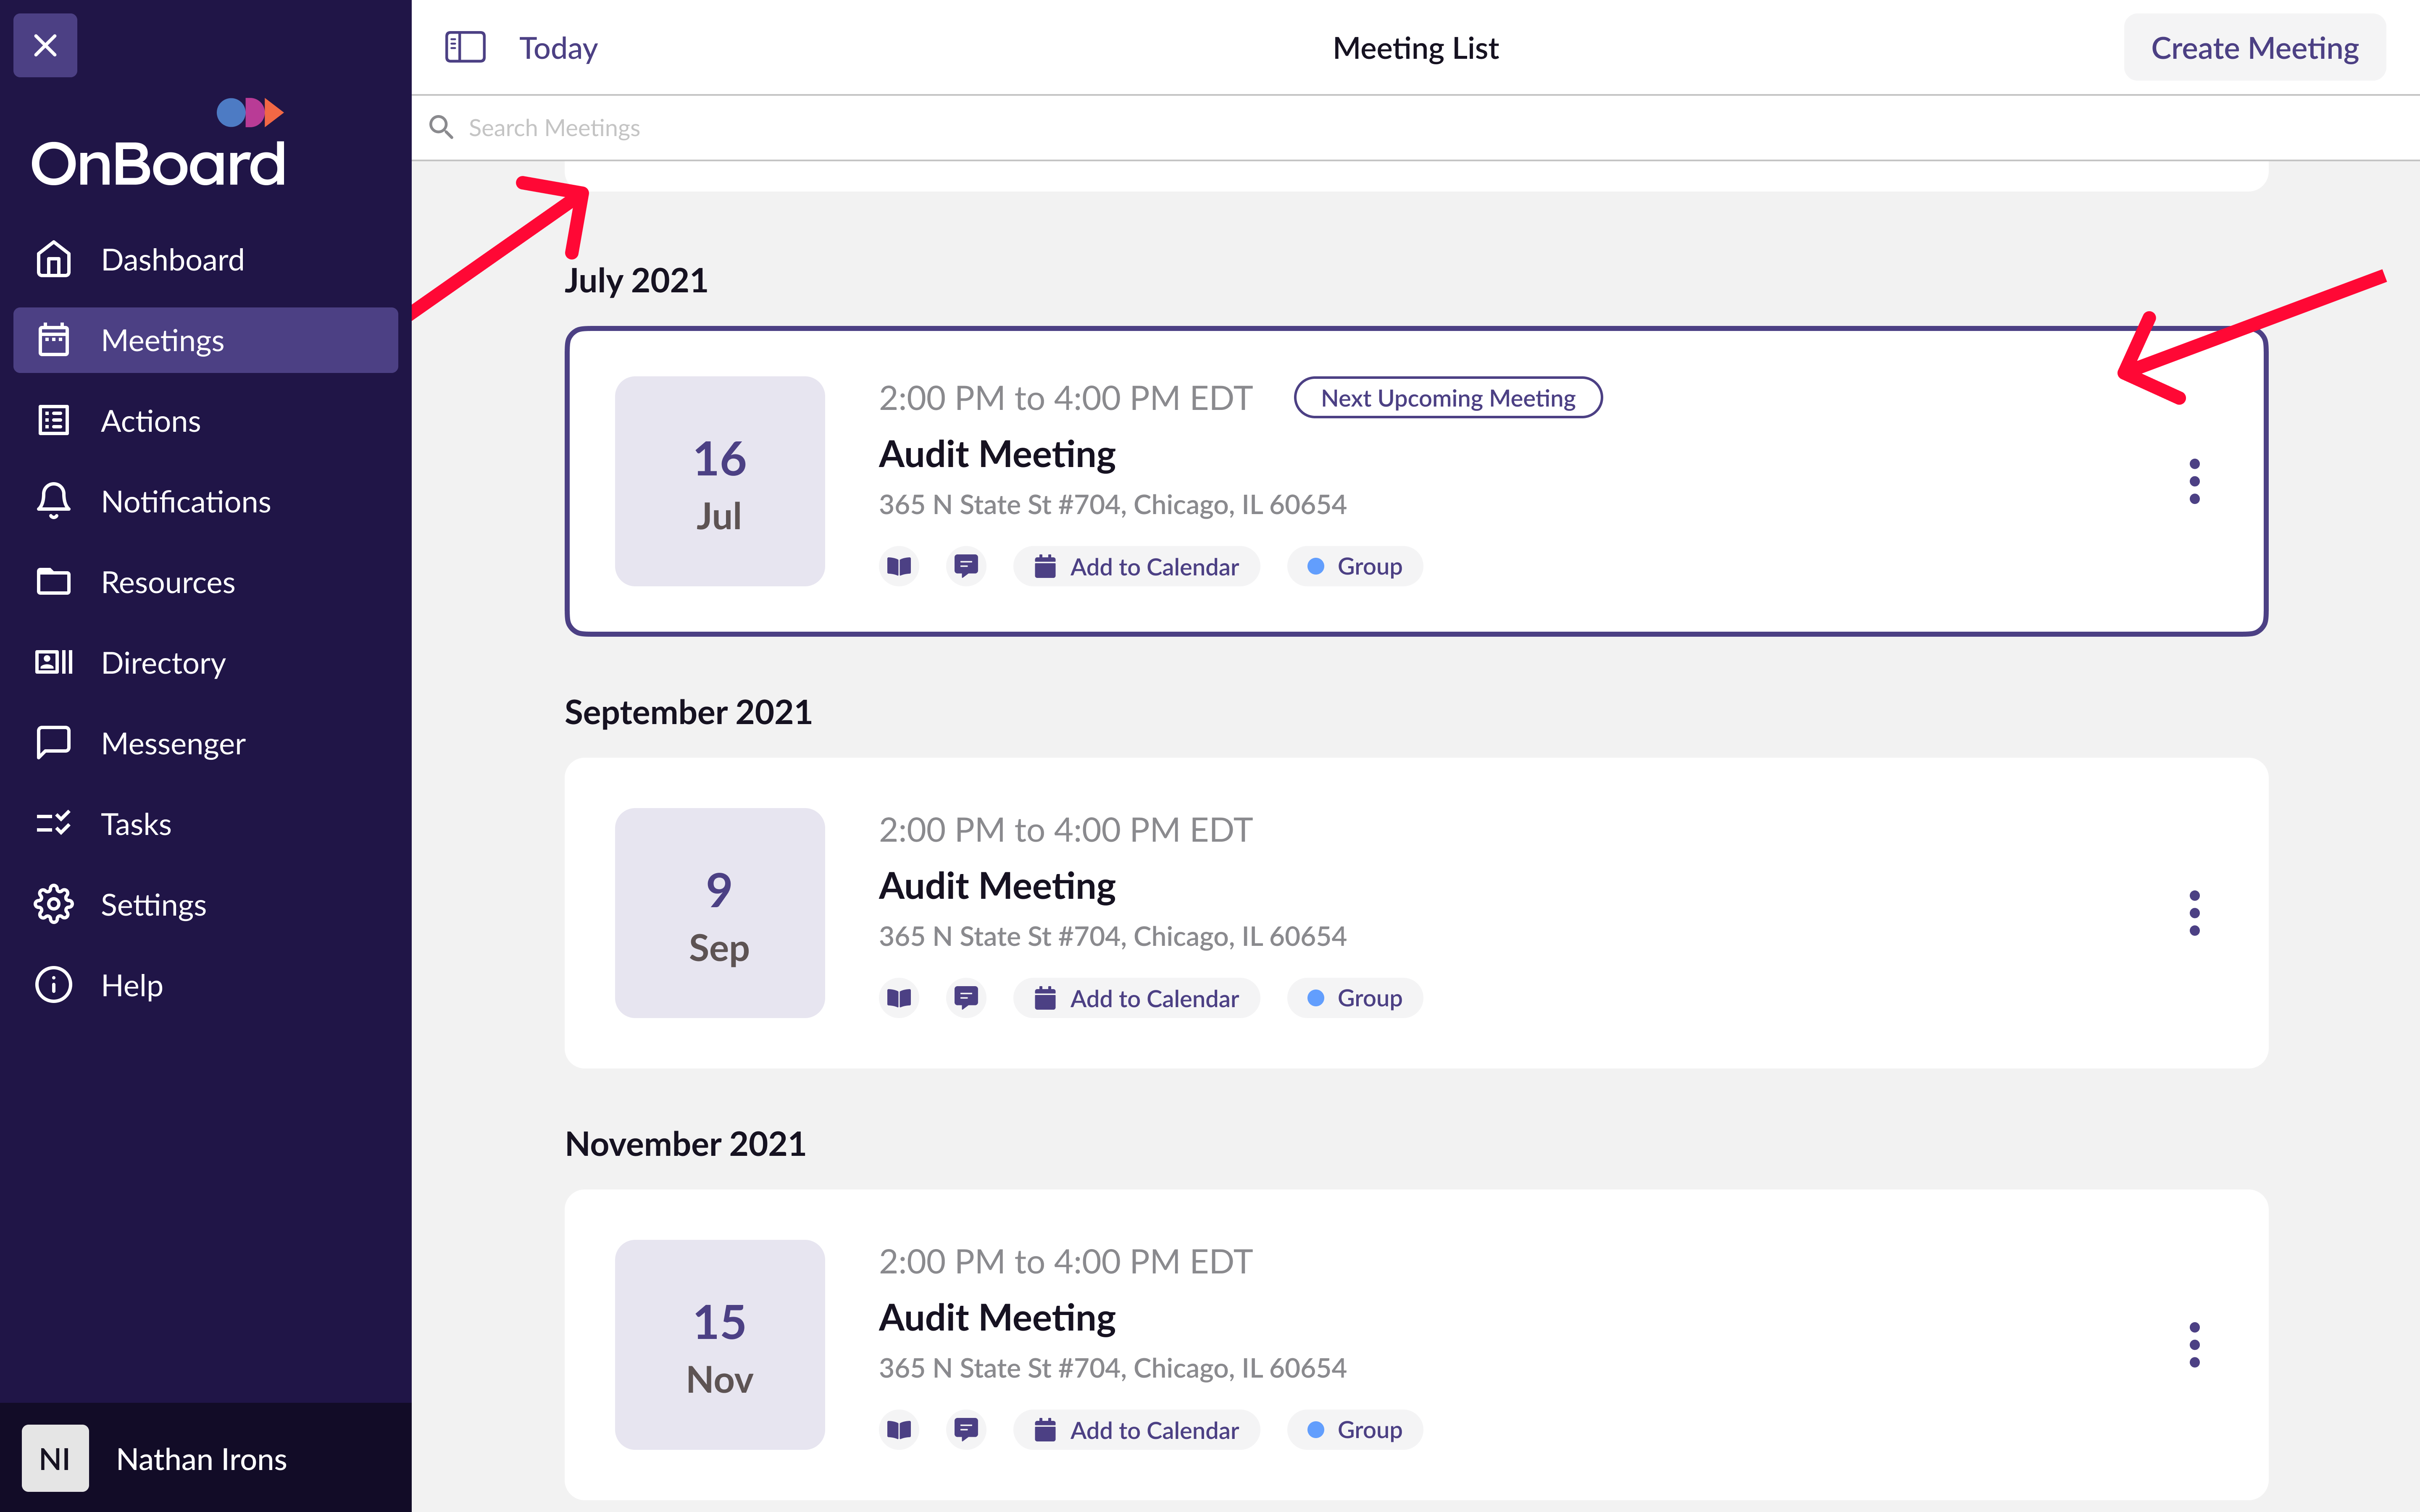Open the book icon for the 9 Sep meeting
Screen dimensions: 2420x1512
point(899,998)
